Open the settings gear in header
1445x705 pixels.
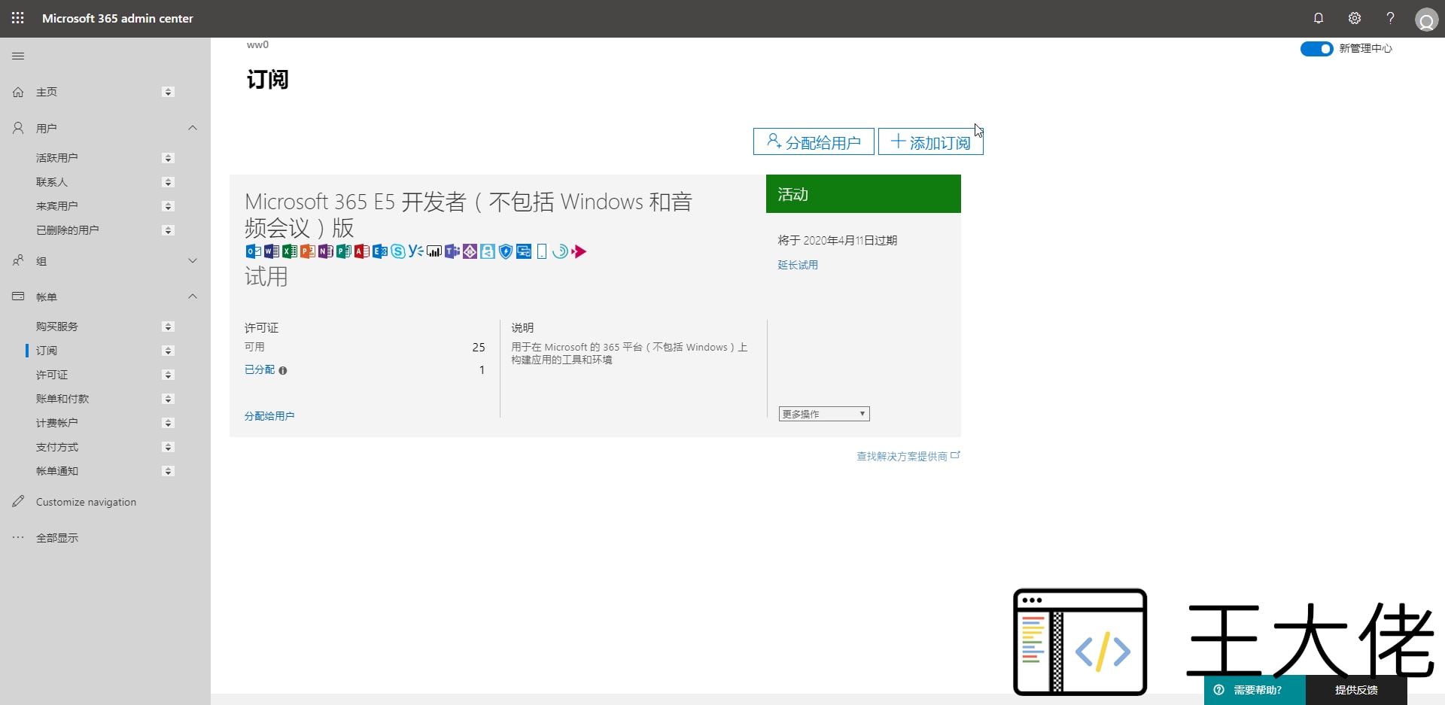pyautogui.click(x=1355, y=18)
